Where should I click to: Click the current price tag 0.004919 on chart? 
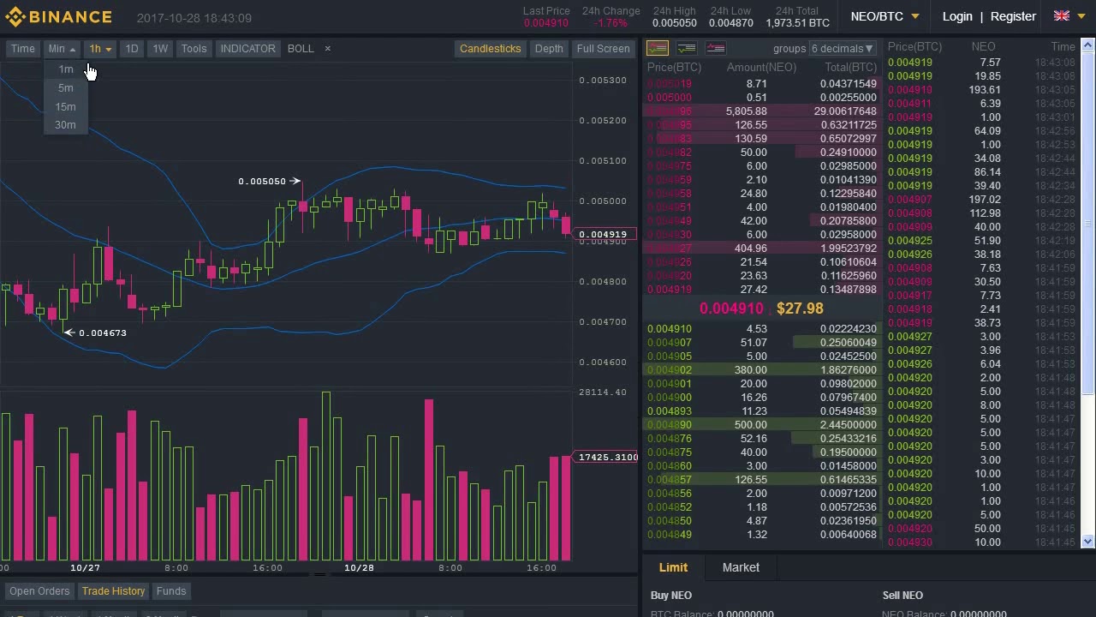coord(604,234)
